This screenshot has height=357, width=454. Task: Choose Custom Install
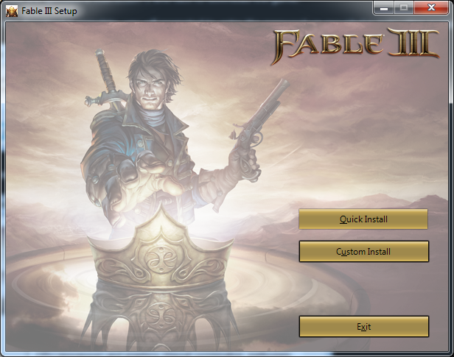(x=363, y=252)
